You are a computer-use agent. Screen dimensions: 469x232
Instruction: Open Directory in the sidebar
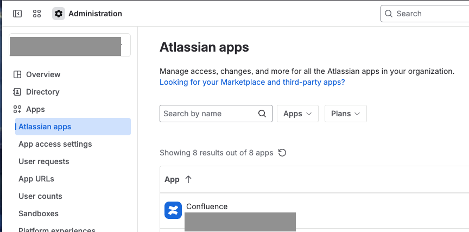(43, 92)
